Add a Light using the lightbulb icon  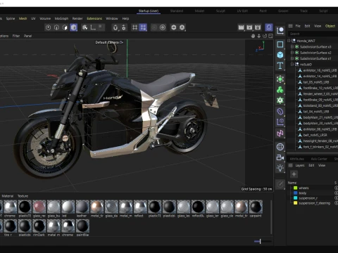coord(280,168)
